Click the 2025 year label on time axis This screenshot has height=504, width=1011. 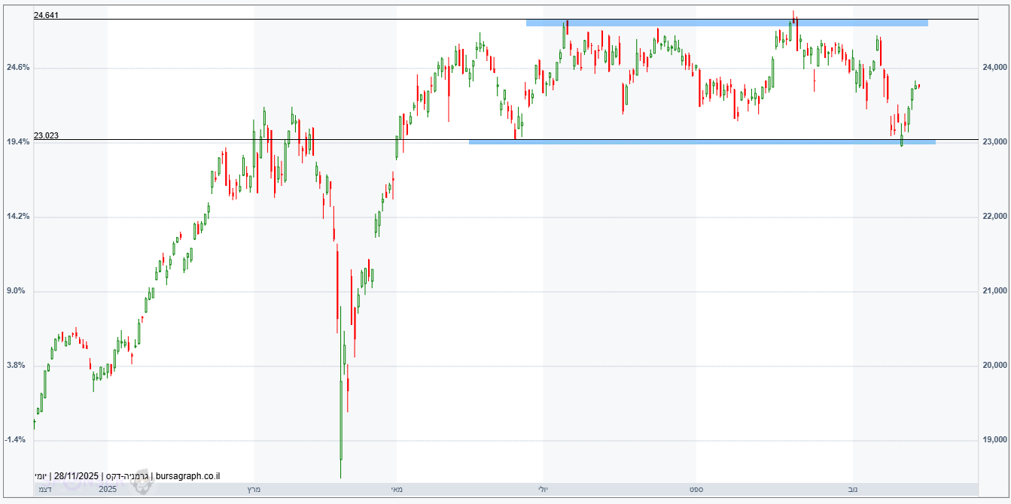point(108,490)
